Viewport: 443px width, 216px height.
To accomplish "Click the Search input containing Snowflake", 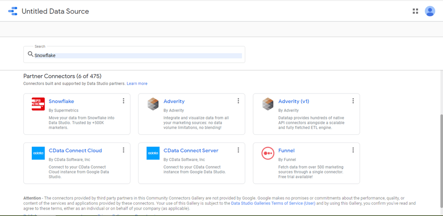I will (134, 54).
